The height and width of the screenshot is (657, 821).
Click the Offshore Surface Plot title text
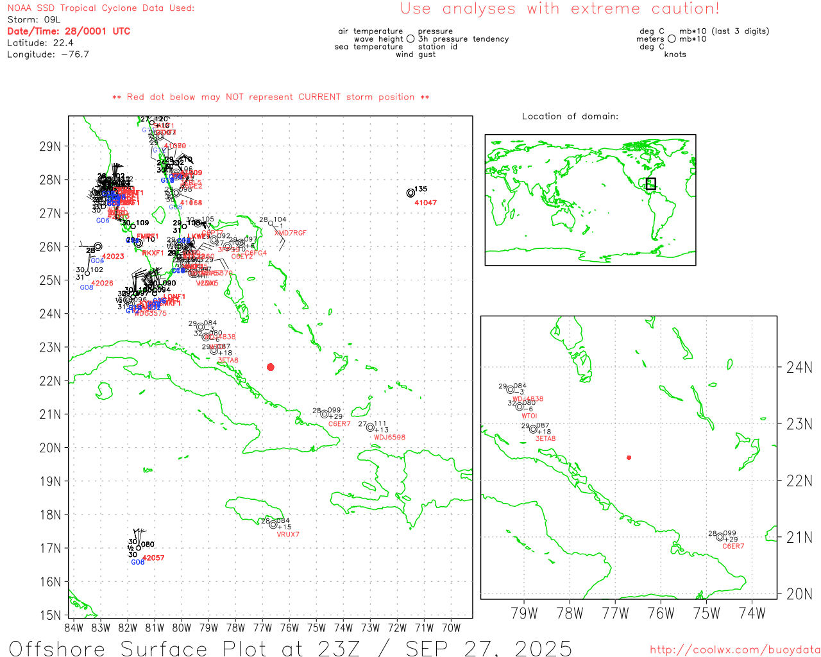click(290, 648)
